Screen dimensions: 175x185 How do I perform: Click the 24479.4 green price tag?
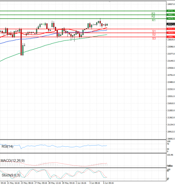171,19
